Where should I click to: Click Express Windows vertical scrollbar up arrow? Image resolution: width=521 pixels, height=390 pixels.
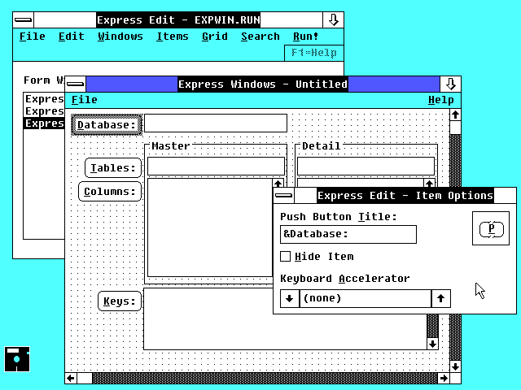pyautogui.click(x=455, y=115)
